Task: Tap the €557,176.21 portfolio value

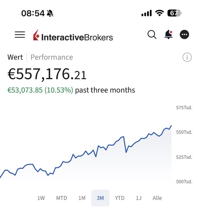Action: coord(47,75)
